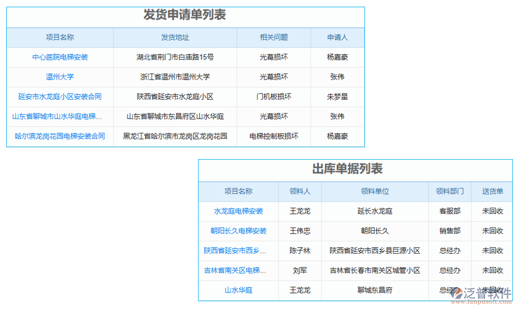The image size is (517, 310).
Task: Open the 山东省聊城市山水华庭电梯 project link
Action: [60, 117]
